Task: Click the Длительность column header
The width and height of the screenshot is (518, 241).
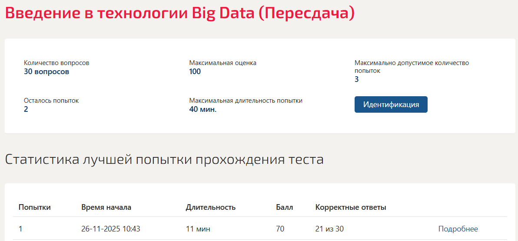Action: click(210, 207)
